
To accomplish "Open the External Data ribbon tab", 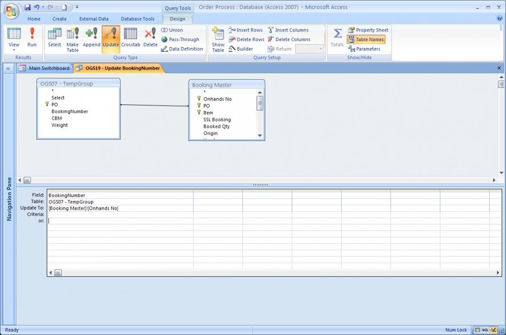I will pyautogui.click(x=93, y=19).
